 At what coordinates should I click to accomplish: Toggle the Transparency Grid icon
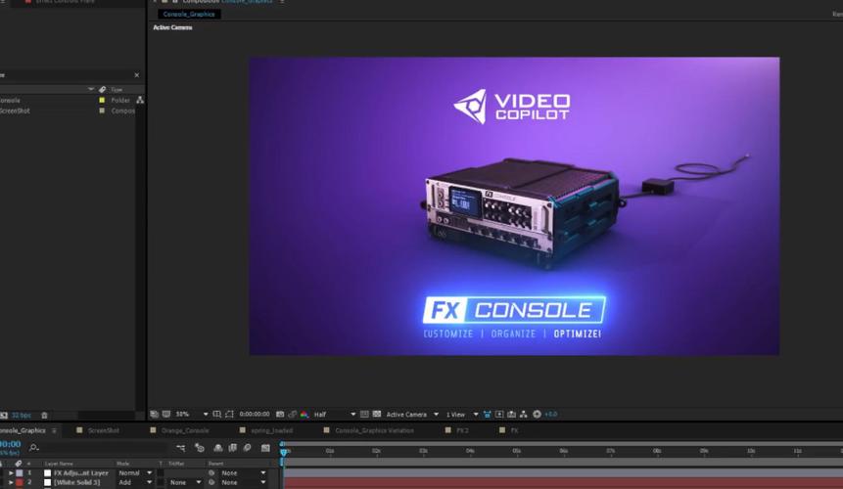click(377, 415)
